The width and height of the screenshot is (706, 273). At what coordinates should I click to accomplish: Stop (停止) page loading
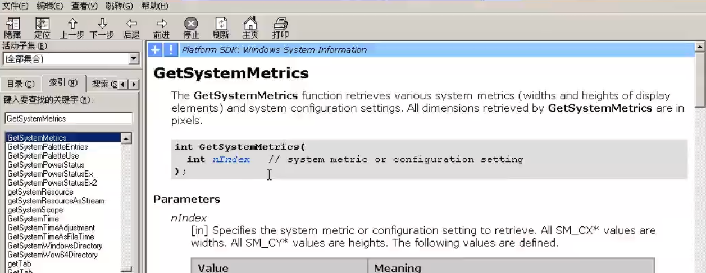191,28
